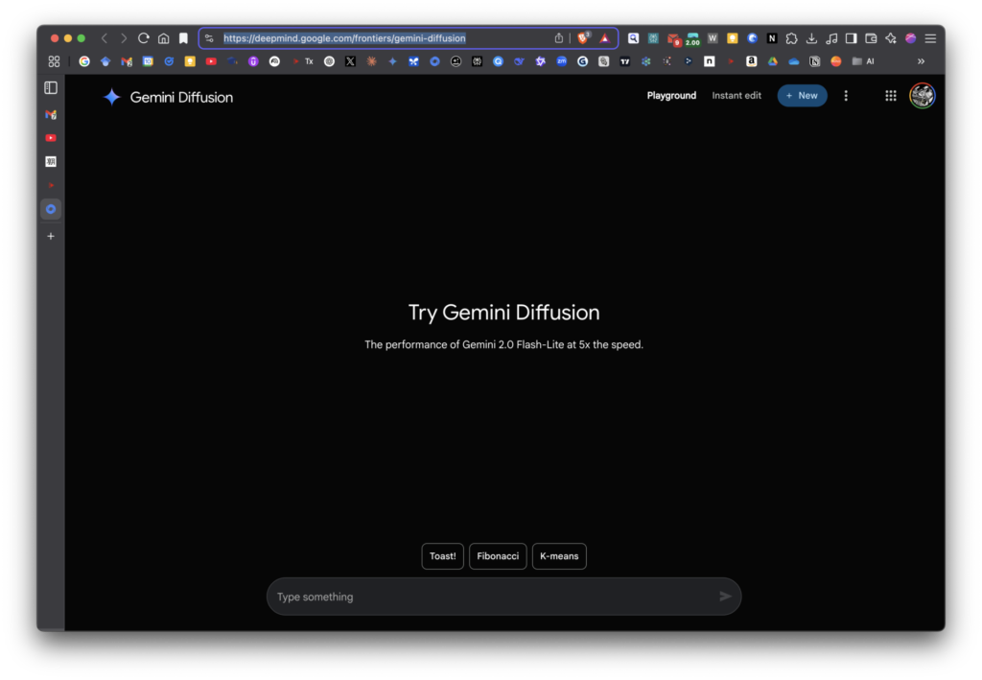
Task: Toggle the browser side panel icon
Action: [851, 38]
